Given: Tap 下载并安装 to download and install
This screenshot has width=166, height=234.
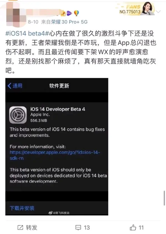Looking at the screenshot, I should click(22, 208).
